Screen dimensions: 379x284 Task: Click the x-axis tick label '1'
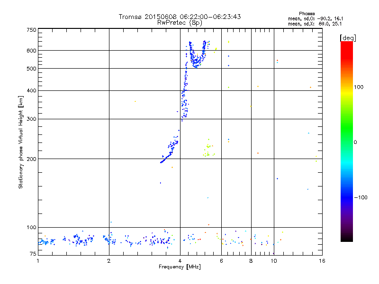tap(38, 261)
